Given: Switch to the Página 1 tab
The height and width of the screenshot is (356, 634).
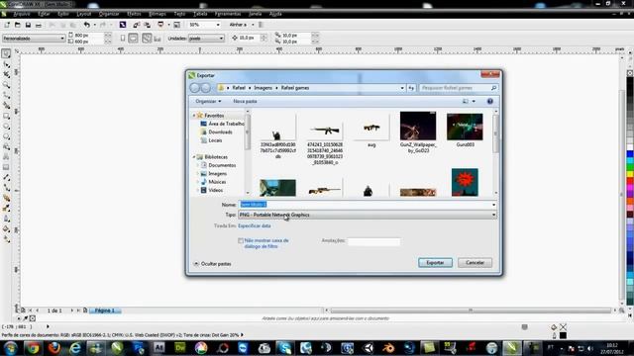Looking at the screenshot, I should (x=105, y=311).
